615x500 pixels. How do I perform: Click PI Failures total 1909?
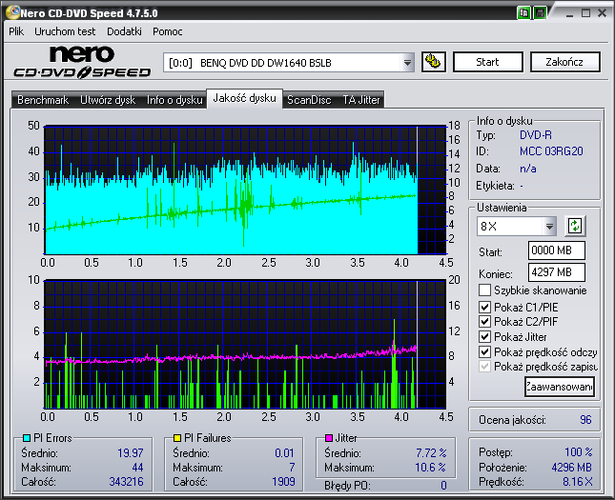pos(283,482)
